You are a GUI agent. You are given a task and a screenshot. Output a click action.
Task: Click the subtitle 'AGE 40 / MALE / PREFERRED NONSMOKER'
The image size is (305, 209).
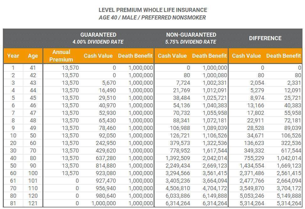click(x=152, y=18)
